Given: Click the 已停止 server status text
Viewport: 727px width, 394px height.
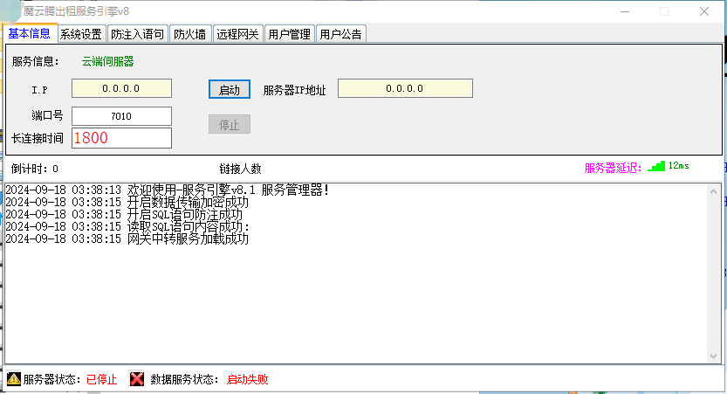Looking at the screenshot, I should pyautogui.click(x=101, y=379).
